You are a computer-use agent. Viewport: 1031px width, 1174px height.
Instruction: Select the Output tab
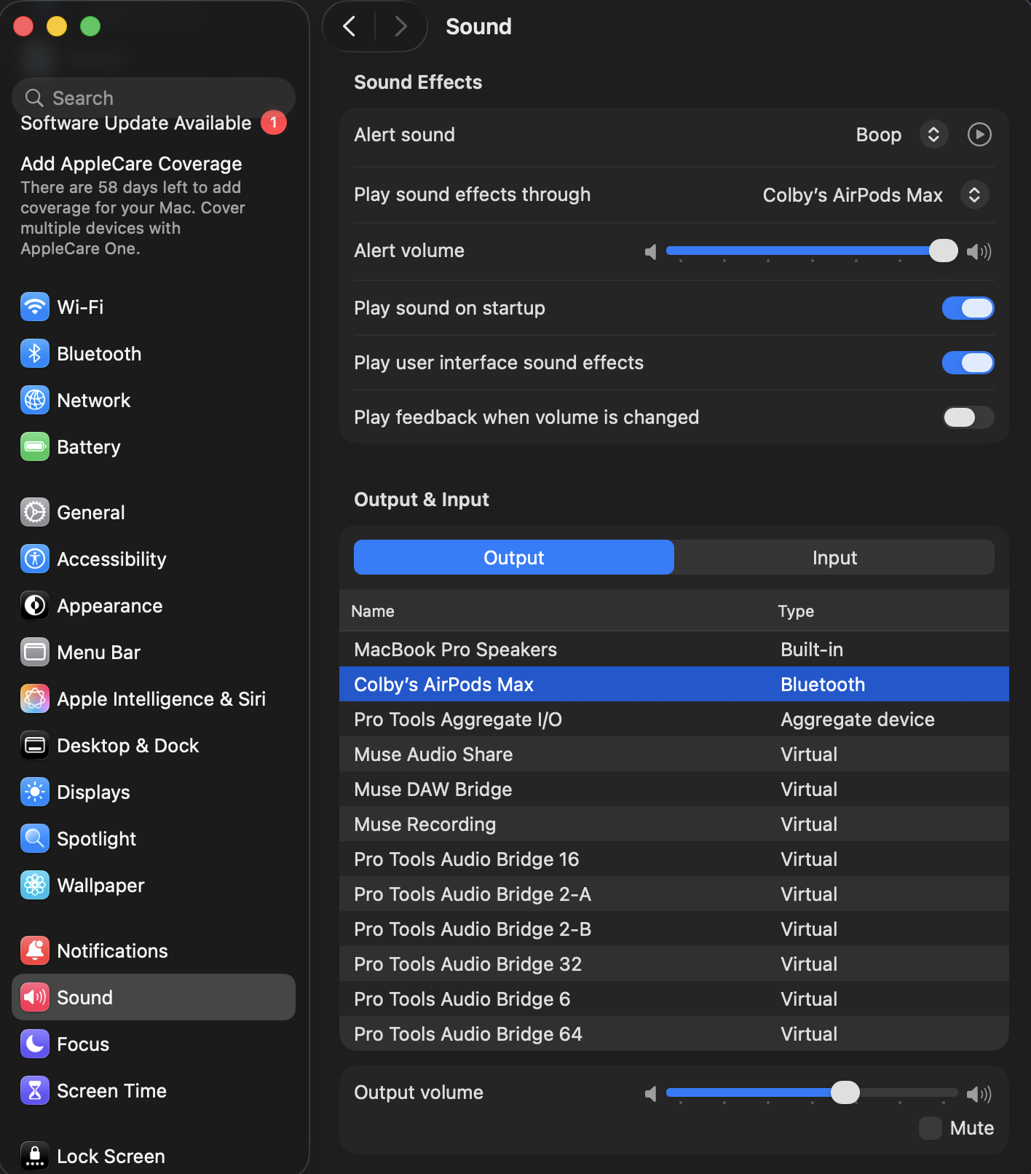point(514,557)
